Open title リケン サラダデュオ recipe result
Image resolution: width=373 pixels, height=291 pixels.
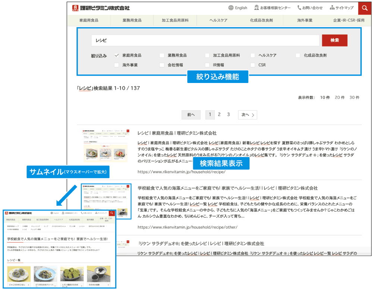(x=201, y=243)
